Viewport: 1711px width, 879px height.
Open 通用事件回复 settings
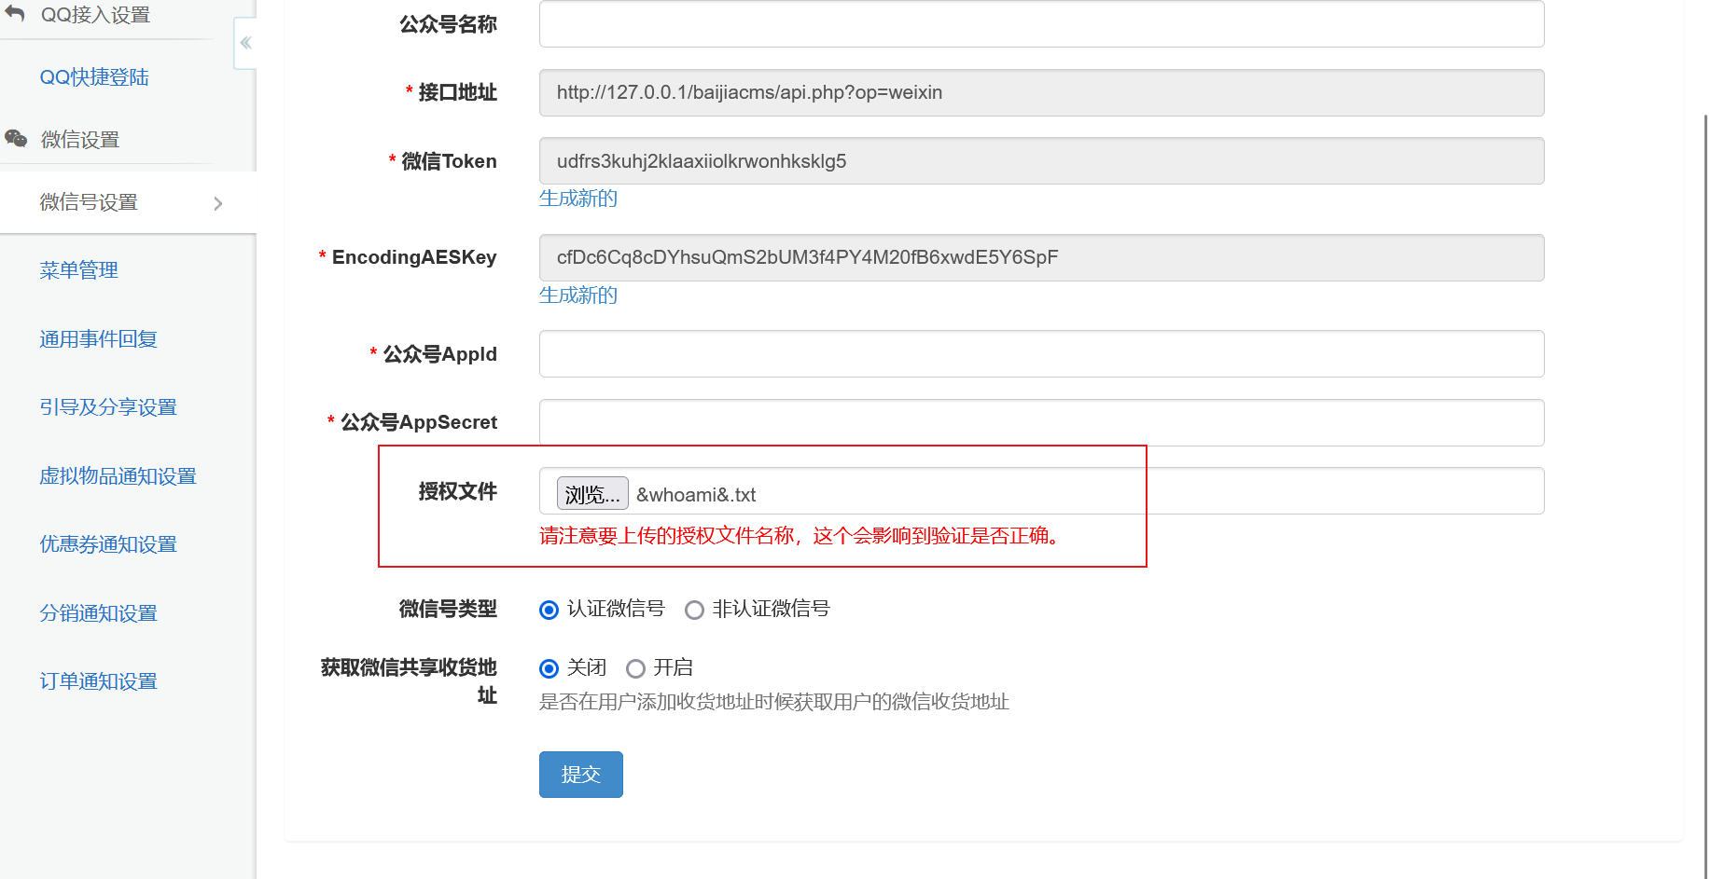click(x=97, y=338)
